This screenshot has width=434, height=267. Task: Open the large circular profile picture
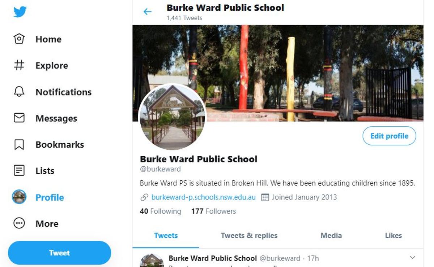point(173,117)
